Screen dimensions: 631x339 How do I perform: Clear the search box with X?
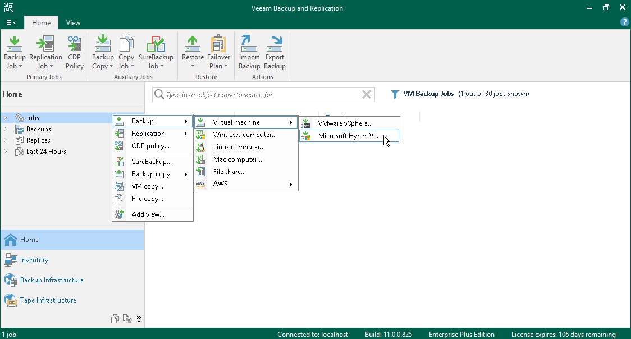366,95
